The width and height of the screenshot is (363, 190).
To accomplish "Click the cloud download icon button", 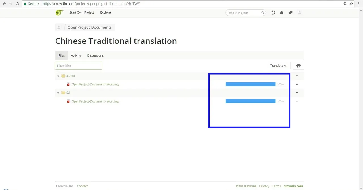I will point(298,66).
